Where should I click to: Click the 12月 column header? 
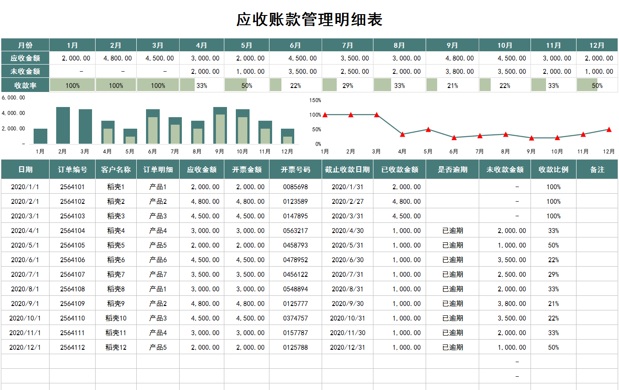[x=597, y=45]
